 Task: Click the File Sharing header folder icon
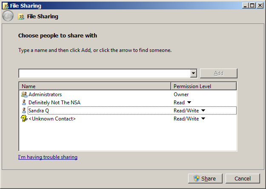click(x=21, y=17)
